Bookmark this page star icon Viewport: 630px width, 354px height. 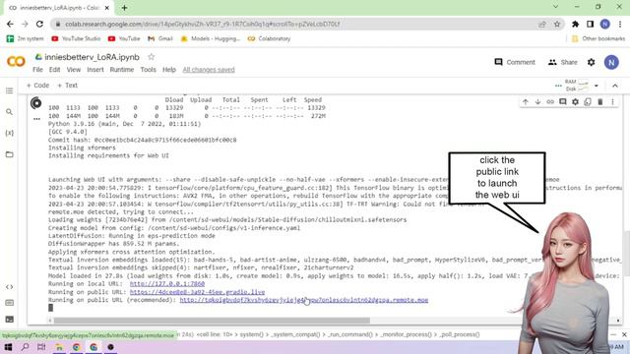(557, 24)
